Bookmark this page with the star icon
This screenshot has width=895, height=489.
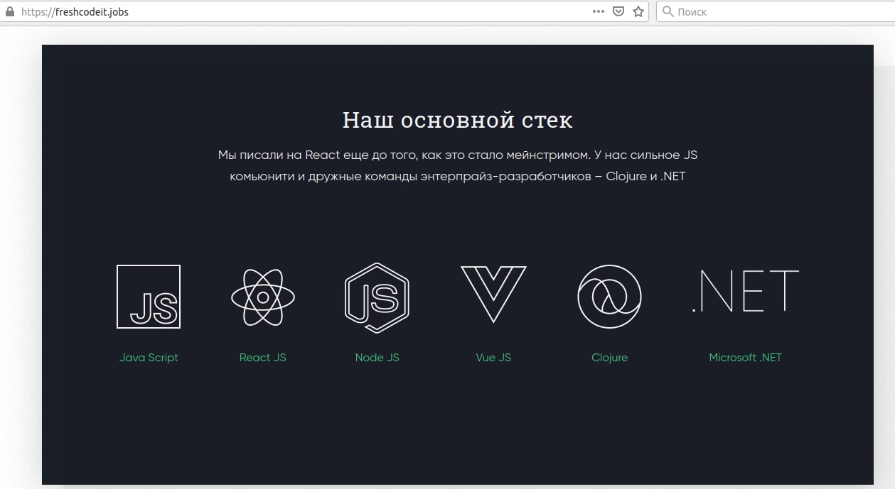pyautogui.click(x=638, y=11)
